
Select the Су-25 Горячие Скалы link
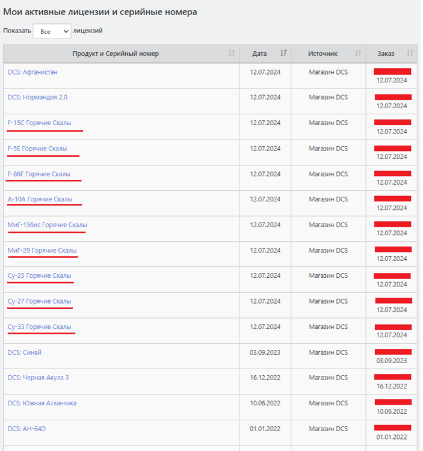[x=40, y=276]
